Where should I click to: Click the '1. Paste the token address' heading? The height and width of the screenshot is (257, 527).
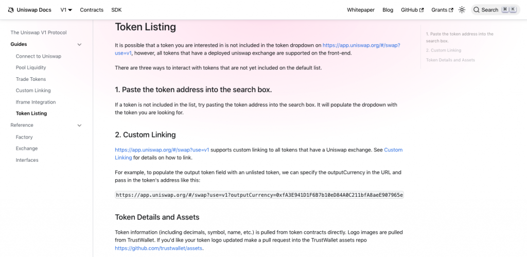click(194, 90)
